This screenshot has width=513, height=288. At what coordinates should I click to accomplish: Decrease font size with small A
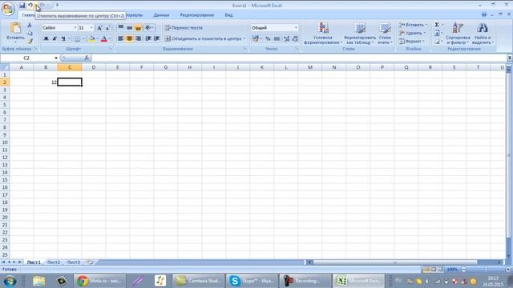click(x=107, y=28)
